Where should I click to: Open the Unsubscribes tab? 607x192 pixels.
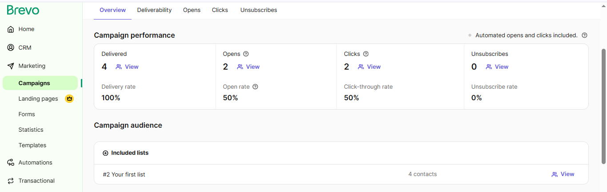click(259, 10)
